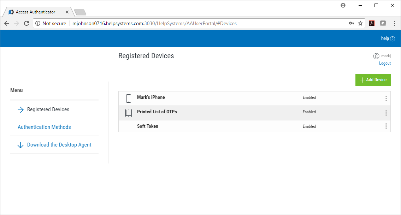Click the Logout link

[385, 64]
